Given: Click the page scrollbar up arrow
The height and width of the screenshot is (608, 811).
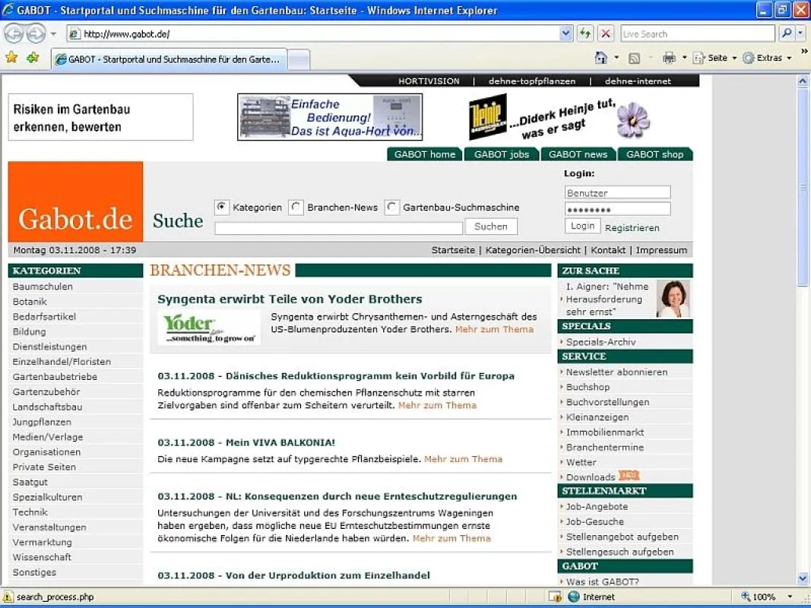Looking at the screenshot, I should (x=803, y=81).
